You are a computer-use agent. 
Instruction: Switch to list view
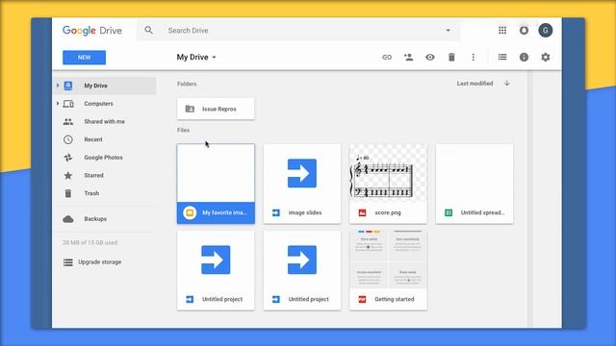[x=502, y=58]
